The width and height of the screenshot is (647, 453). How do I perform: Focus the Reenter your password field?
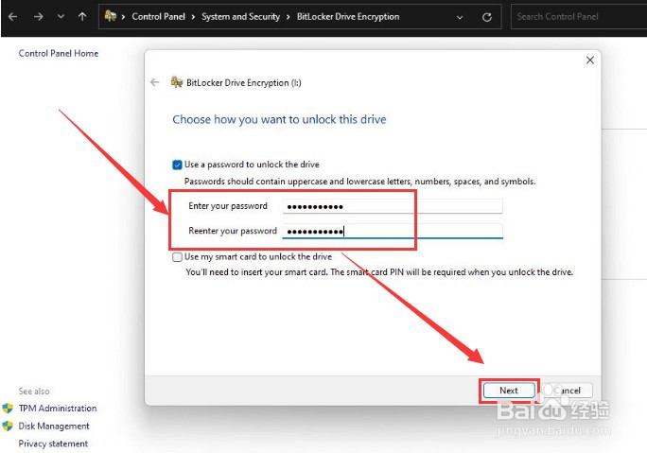393,231
